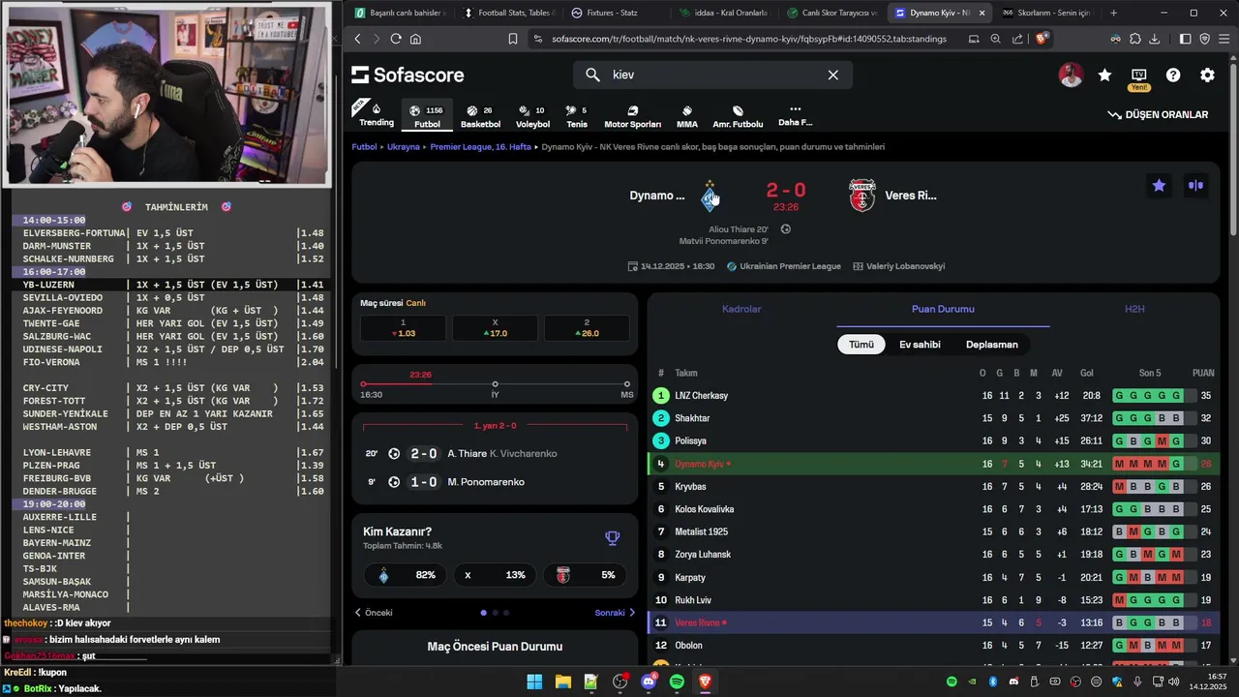Select the Voleybol sport category
This screenshot has height=697, width=1239.
pyautogui.click(x=532, y=116)
